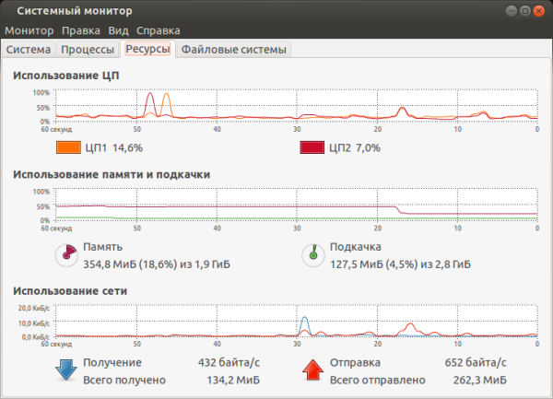Click the ЦП1 14,6% label

(114, 147)
